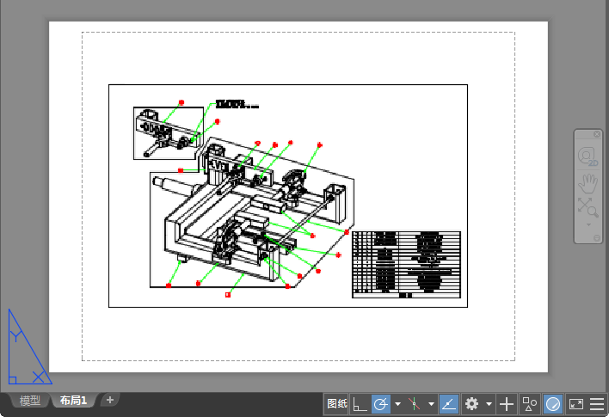The width and height of the screenshot is (609, 417).
Task: Toggle Polar Tracking in status bar
Action: pos(380,404)
